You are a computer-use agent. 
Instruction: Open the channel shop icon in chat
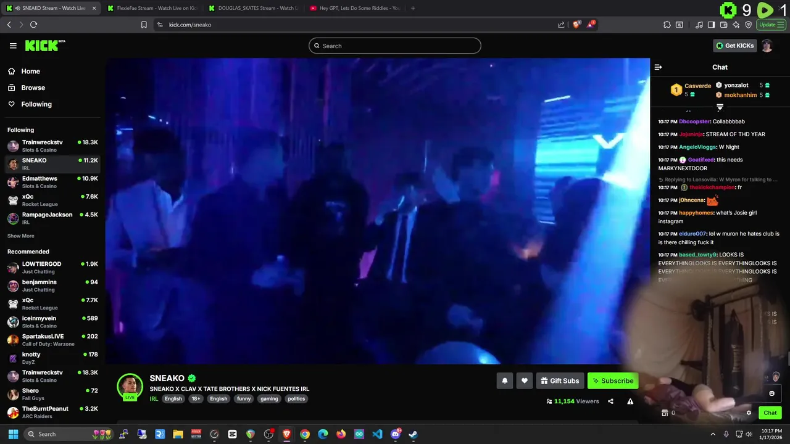tap(665, 413)
